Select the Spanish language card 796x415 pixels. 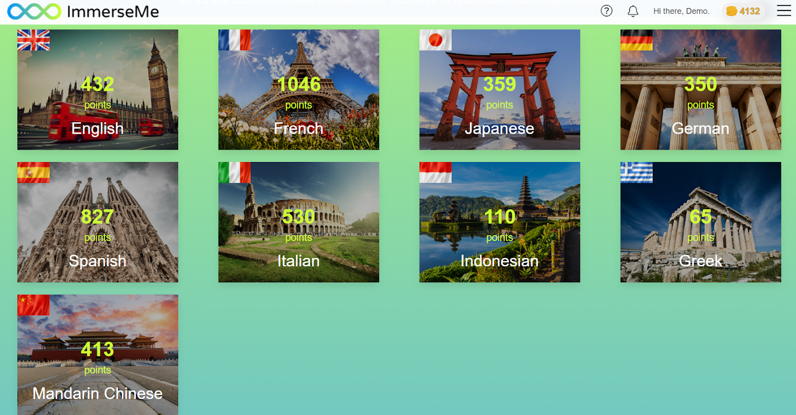pos(98,222)
